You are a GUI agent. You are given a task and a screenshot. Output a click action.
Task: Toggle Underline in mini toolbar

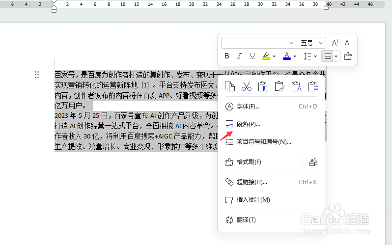pos(252,56)
